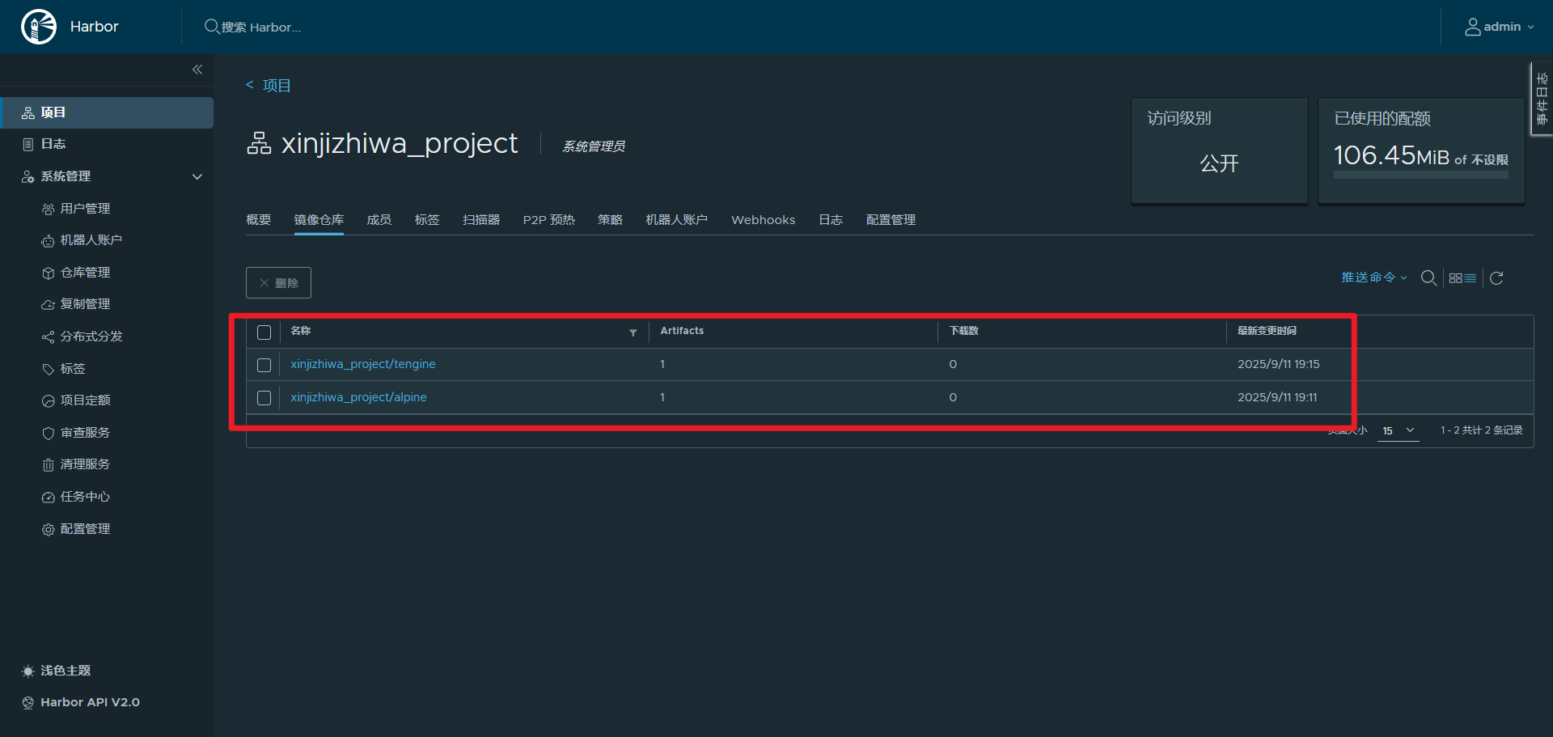Screen dimensions: 1553x737
Task: Switch to the 成员 tab
Action: pyautogui.click(x=379, y=220)
